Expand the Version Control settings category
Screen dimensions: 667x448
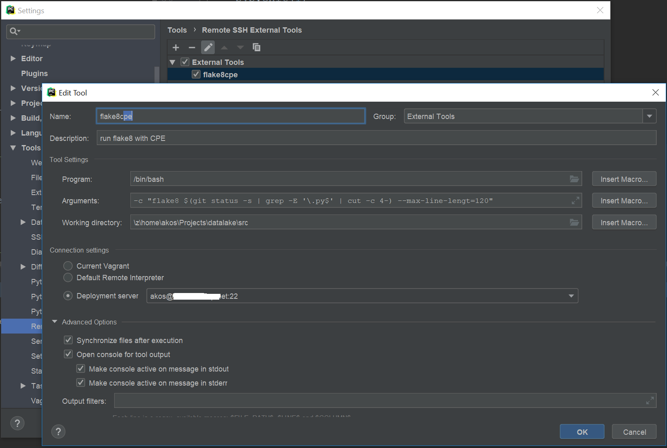13,88
